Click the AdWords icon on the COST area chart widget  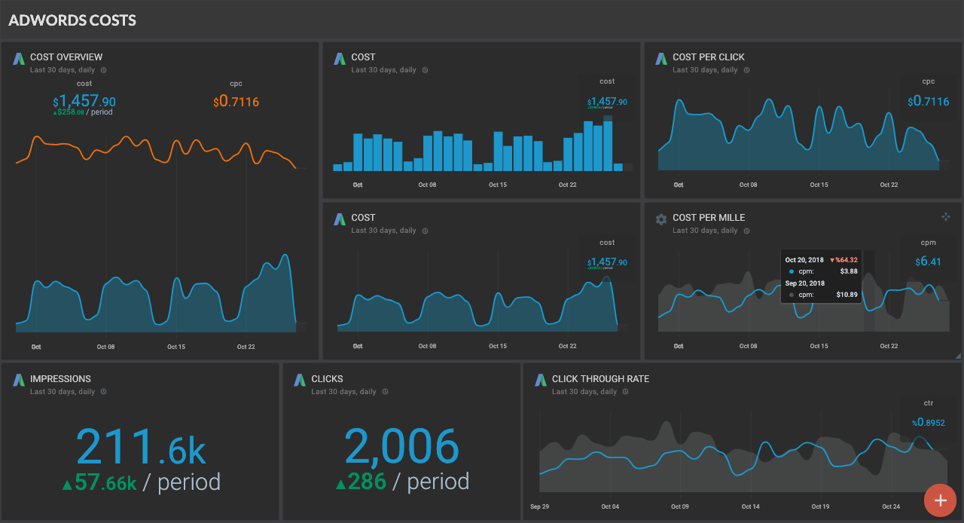pyautogui.click(x=340, y=219)
